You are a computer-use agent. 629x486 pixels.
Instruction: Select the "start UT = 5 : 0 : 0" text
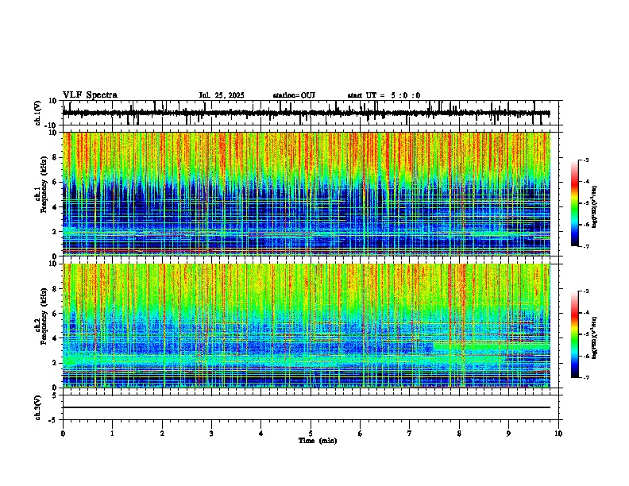(384, 95)
